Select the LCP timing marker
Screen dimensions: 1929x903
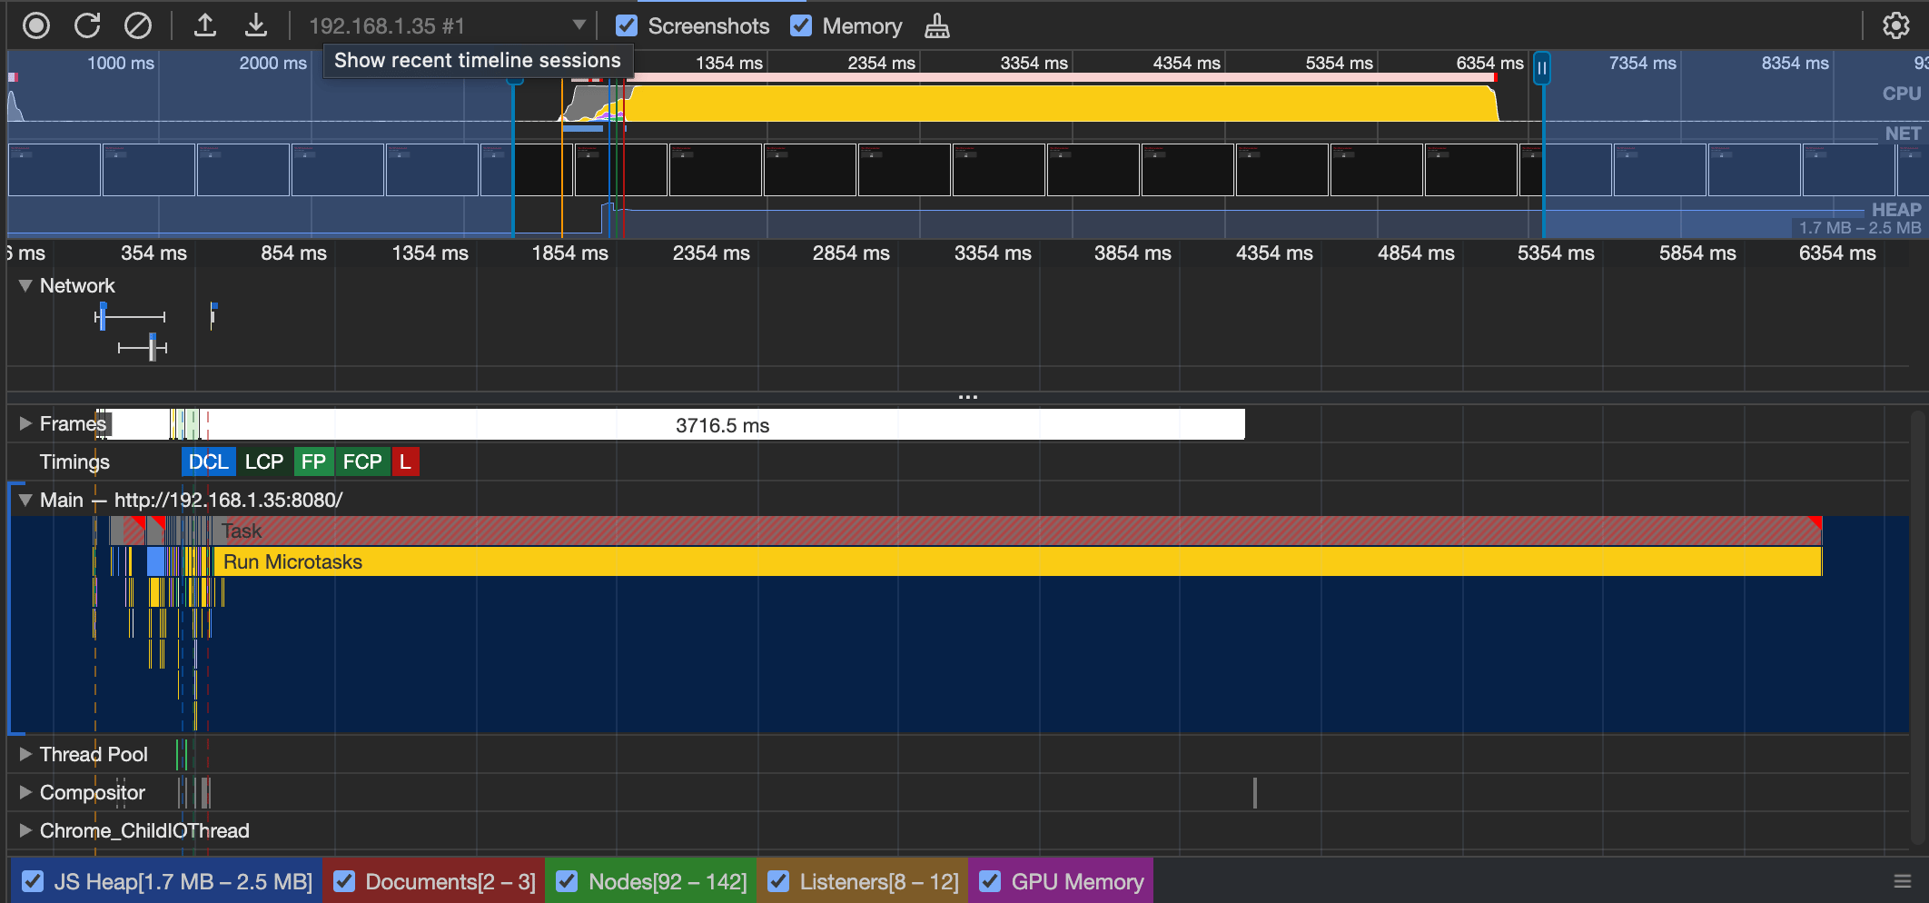pyautogui.click(x=264, y=461)
